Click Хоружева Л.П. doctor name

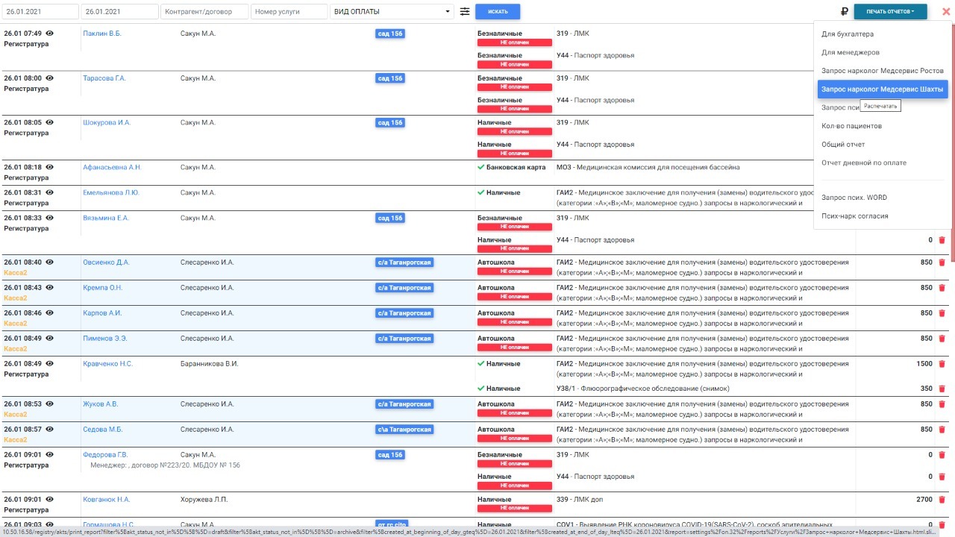pos(204,500)
